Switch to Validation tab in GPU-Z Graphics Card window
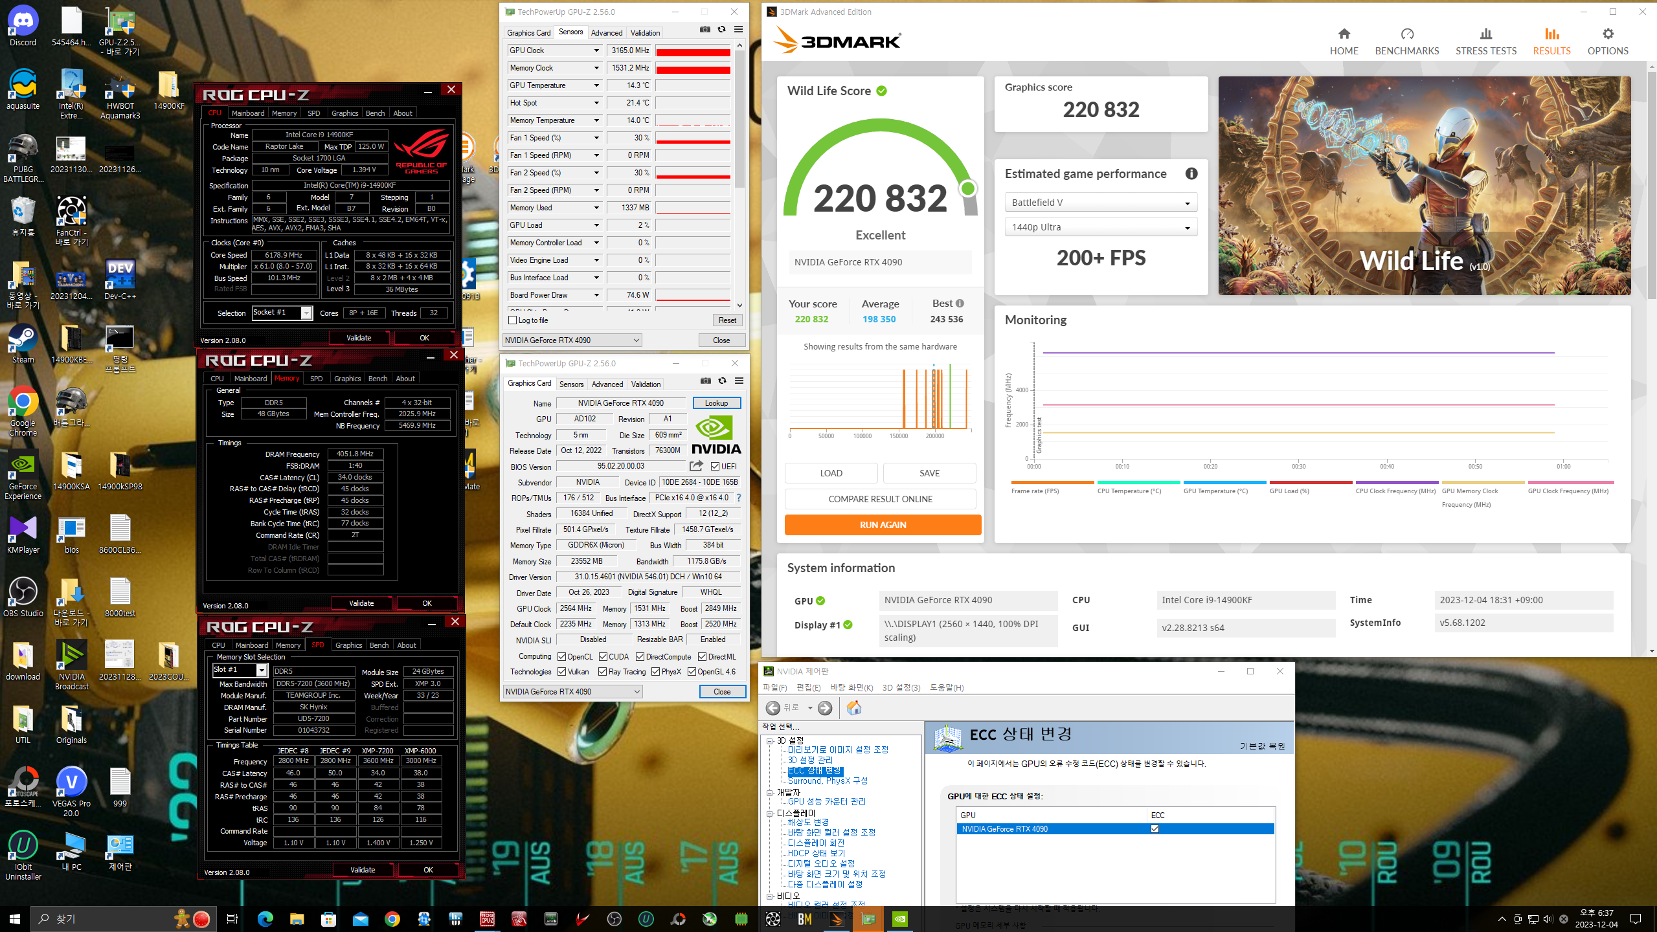This screenshot has height=932, width=1657. tap(646, 384)
